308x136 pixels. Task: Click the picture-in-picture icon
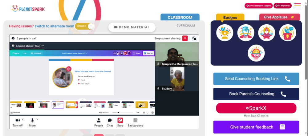[194, 38]
